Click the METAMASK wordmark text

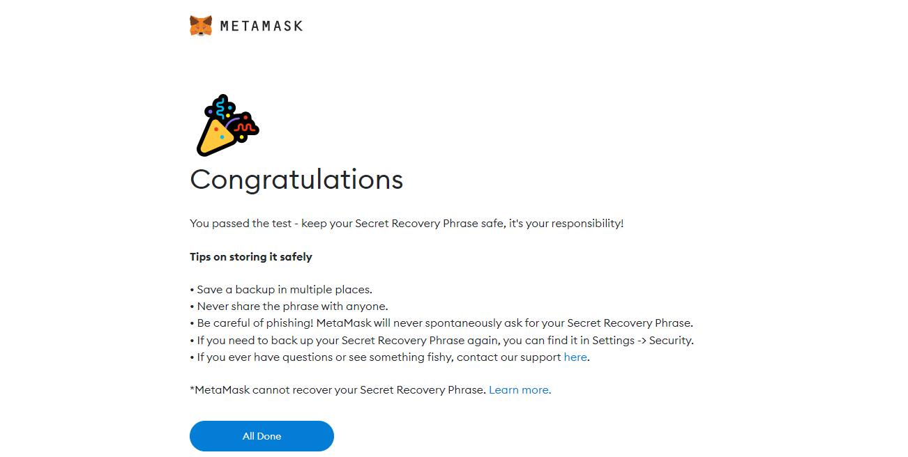[262, 26]
